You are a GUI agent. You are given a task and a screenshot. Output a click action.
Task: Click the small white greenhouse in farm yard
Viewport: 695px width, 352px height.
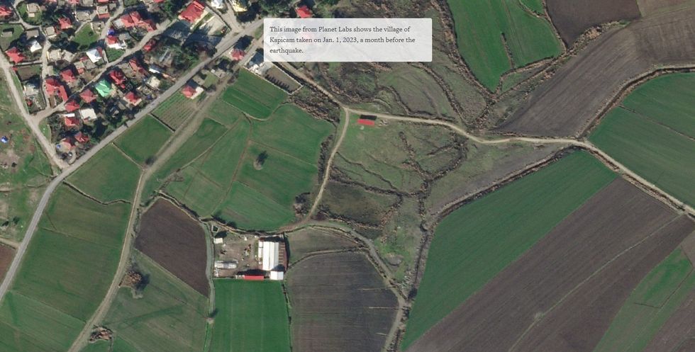click(x=226, y=265)
